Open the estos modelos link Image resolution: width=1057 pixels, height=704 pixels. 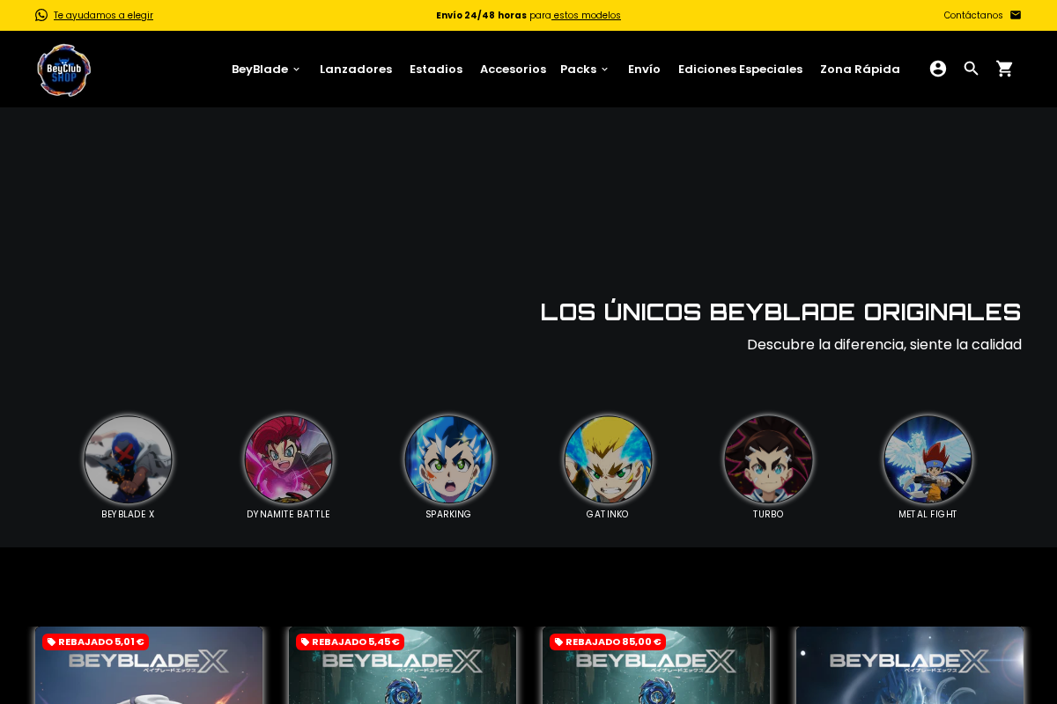coord(586,14)
